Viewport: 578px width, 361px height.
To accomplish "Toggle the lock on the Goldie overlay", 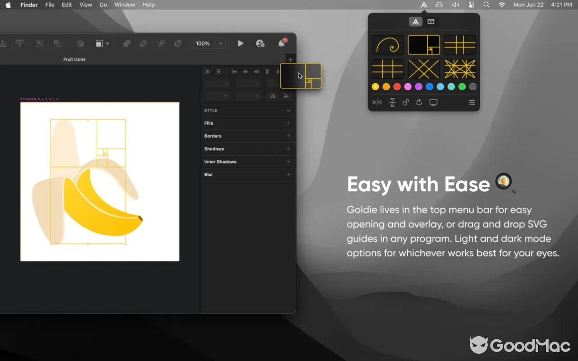I will [x=406, y=102].
